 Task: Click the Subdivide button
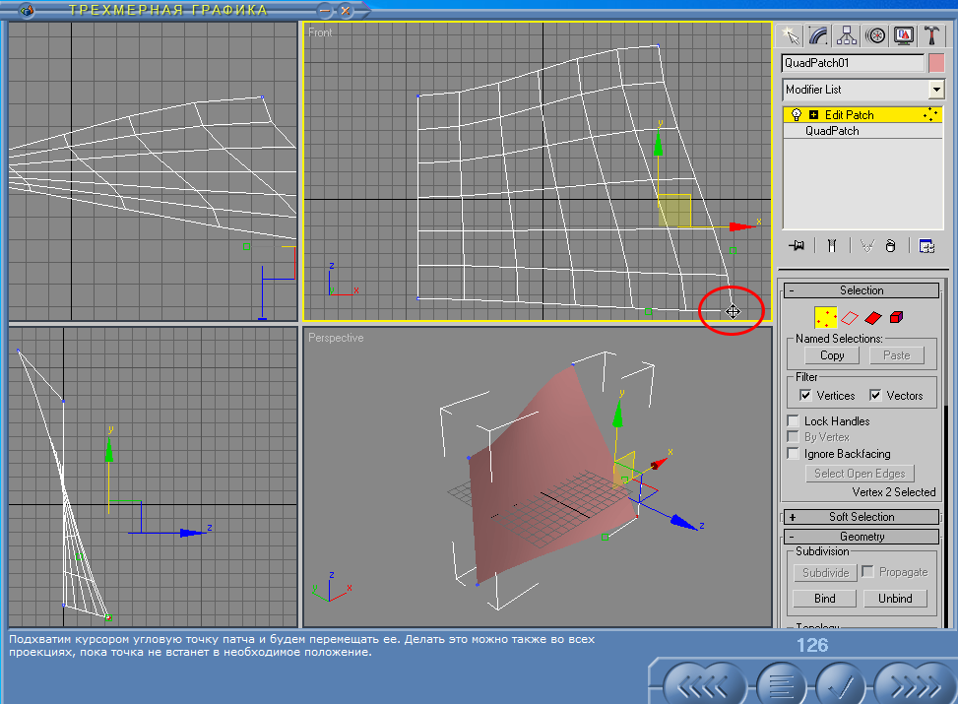pos(825,573)
